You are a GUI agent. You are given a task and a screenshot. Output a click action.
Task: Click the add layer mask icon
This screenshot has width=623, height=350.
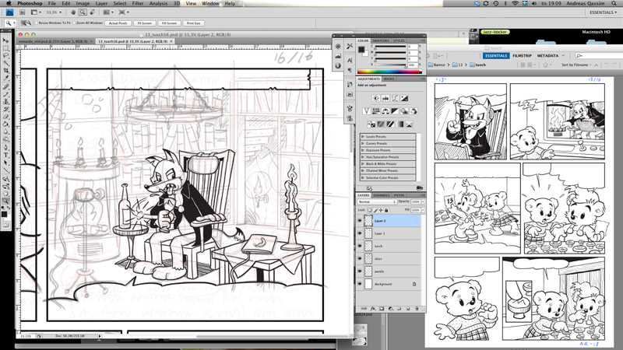[382, 308]
